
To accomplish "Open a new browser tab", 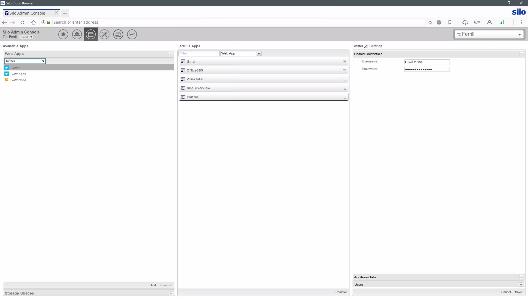I will coord(65,13).
